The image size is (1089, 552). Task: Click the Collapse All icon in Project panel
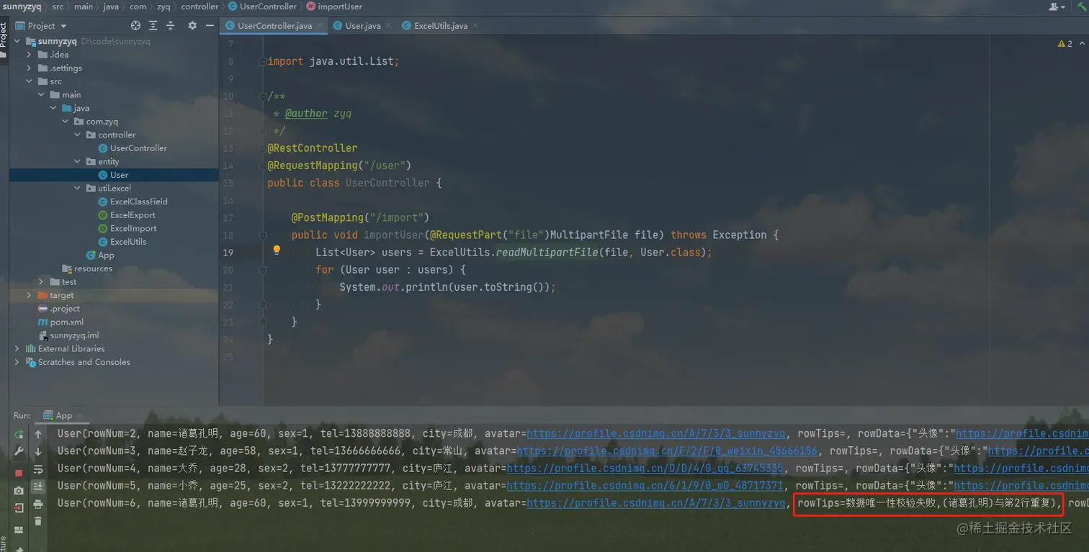171,25
